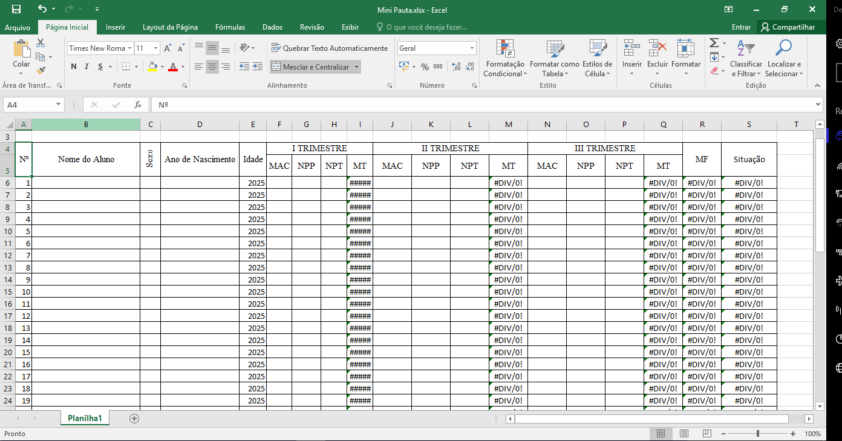Apply percent style with the % icon
Image resolution: width=842 pixels, height=441 pixels.
tap(425, 67)
